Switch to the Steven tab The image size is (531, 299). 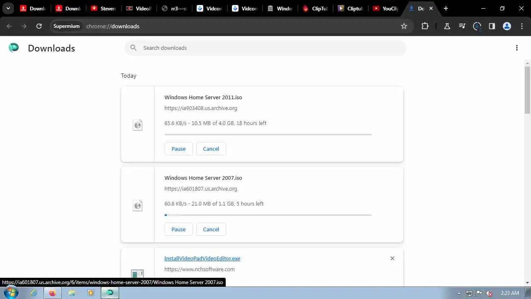tap(103, 8)
